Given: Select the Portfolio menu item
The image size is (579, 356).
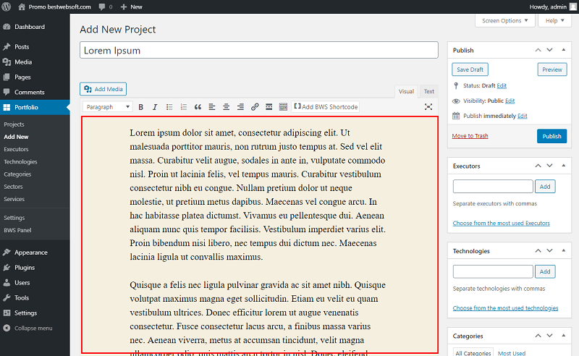Looking at the screenshot, I should click(35, 107).
